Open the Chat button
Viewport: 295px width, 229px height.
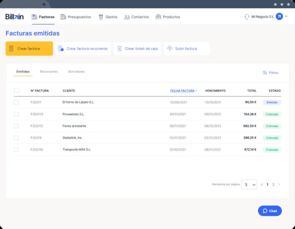click(x=270, y=211)
